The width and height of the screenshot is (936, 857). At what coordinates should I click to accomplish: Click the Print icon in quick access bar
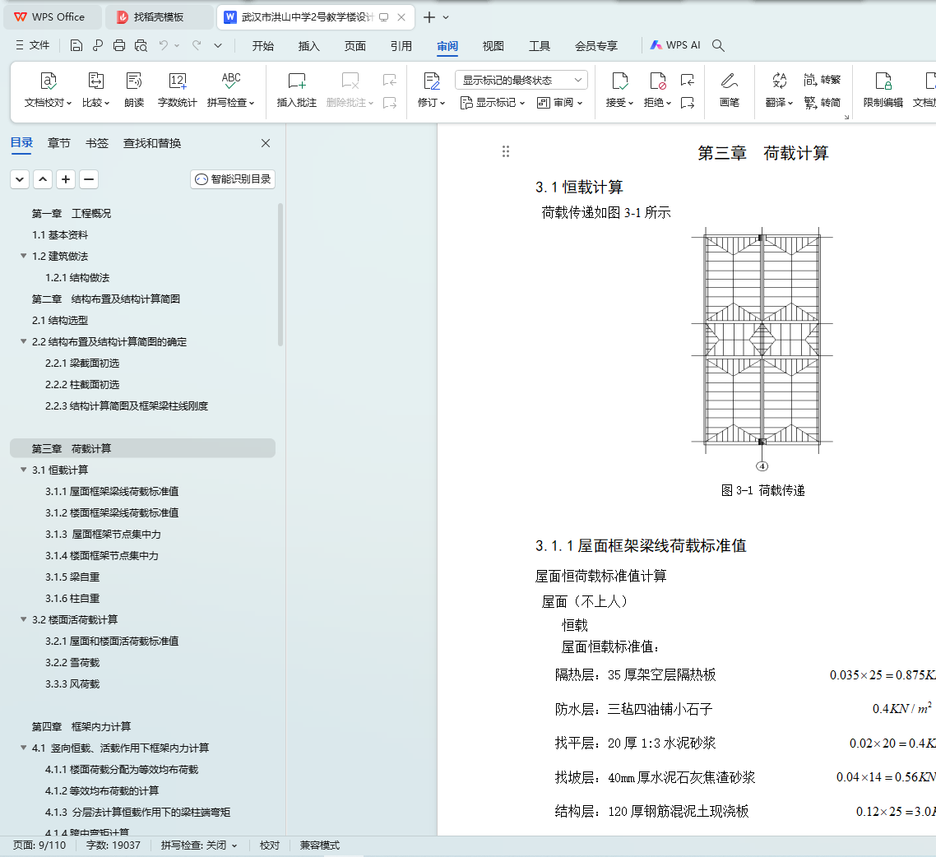(x=119, y=45)
